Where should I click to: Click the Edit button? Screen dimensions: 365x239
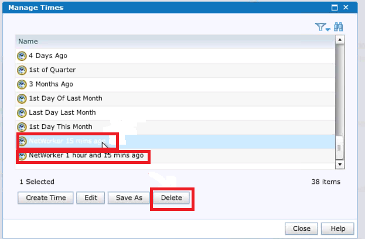pyautogui.click(x=91, y=198)
